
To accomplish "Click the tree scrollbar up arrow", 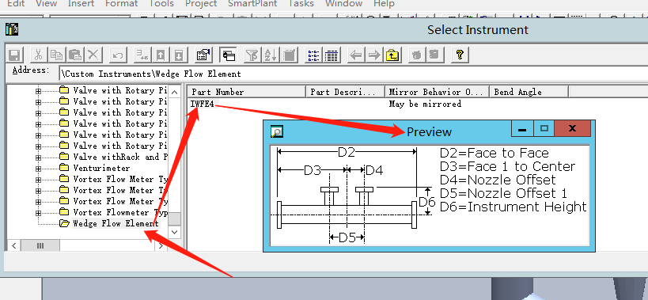I will click(x=174, y=92).
